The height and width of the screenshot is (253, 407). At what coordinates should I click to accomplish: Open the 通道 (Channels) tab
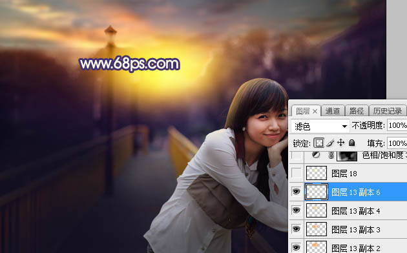pyautogui.click(x=333, y=111)
